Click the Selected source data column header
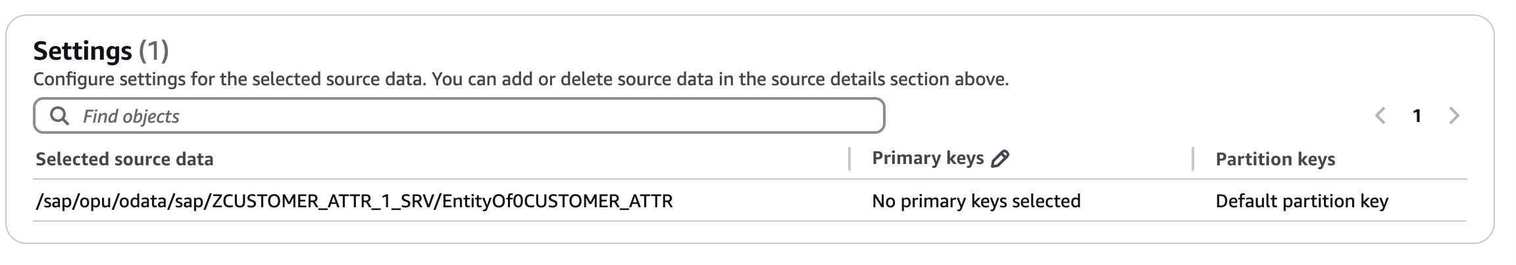1516x265 pixels. (x=124, y=159)
